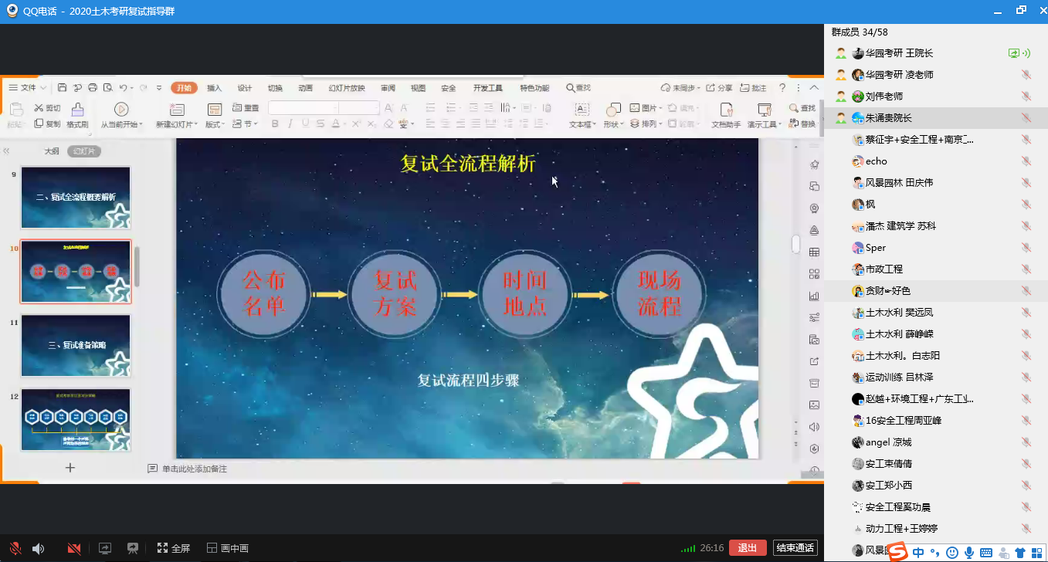Viewport: 1048px width, 562px height.
Task: Switch to the Slide Show (幻灯片放映) tab
Action: click(346, 88)
